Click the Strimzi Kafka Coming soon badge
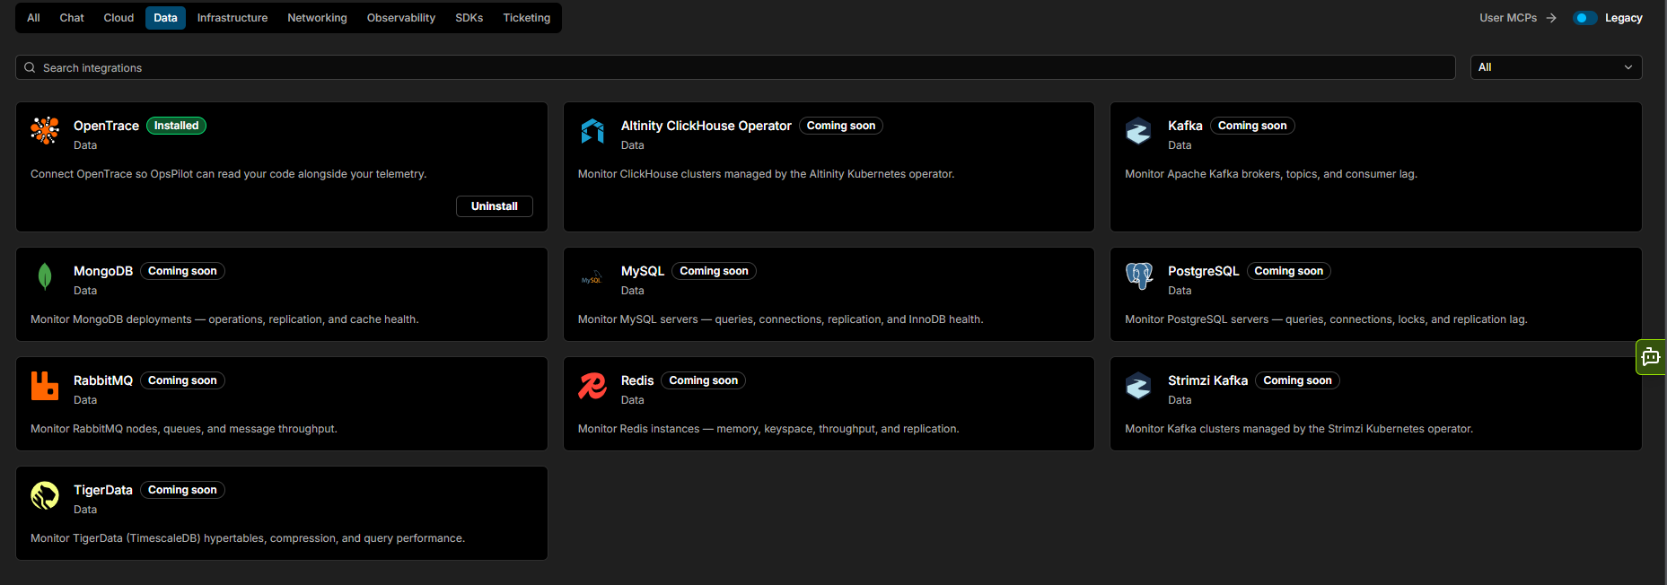The image size is (1667, 585). 1297,380
